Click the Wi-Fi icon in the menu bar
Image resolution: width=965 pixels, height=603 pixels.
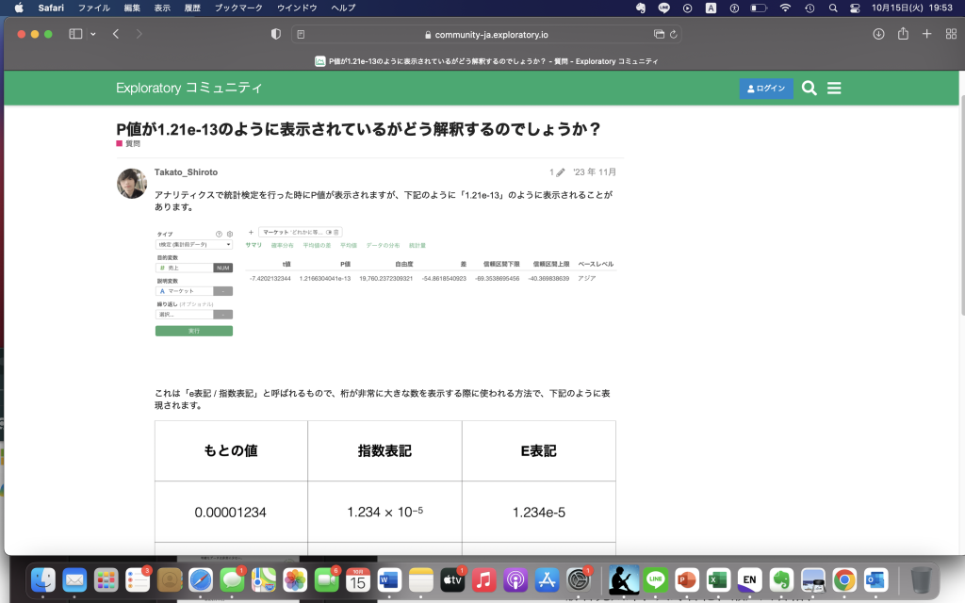784,8
